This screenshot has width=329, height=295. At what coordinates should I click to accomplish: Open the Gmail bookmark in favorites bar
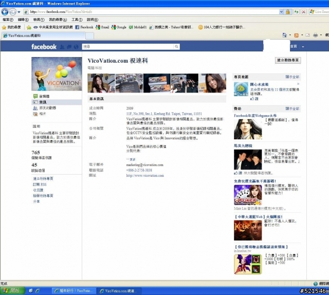point(102,27)
